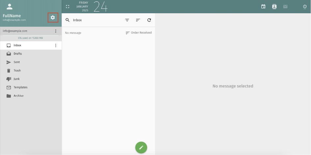Click the Archive folder icon

9,96
